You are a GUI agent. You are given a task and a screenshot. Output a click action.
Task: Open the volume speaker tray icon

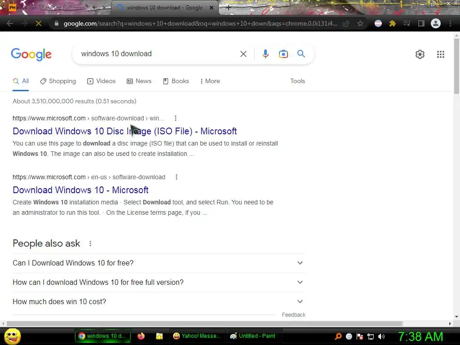(x=381, y=336)
